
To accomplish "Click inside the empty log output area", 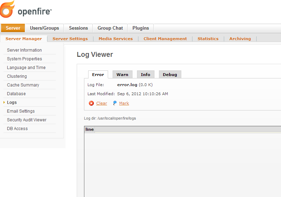I will pos(182,165).
